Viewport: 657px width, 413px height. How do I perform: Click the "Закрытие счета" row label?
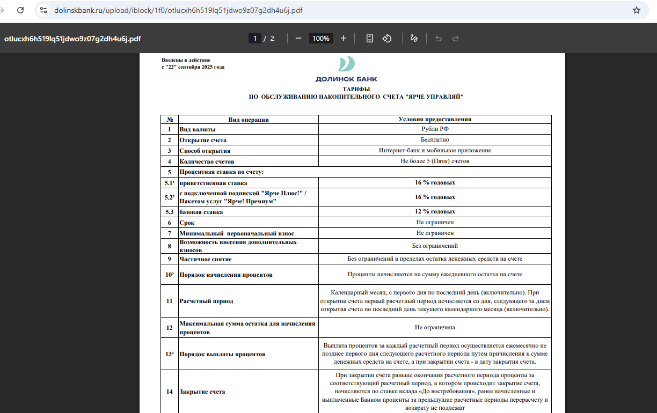pos(202,392)
